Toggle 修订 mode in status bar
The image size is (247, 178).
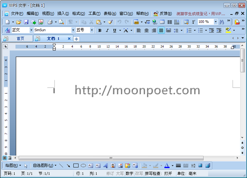point(110,173)
